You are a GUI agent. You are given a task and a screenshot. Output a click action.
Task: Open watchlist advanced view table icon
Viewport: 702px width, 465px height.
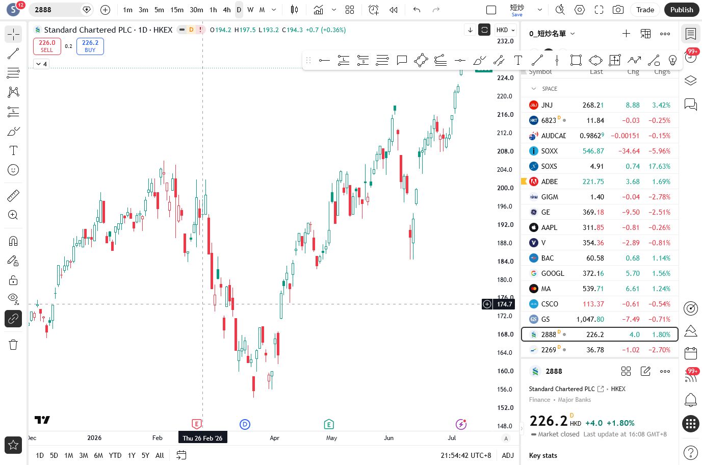(x=645, y=34)
